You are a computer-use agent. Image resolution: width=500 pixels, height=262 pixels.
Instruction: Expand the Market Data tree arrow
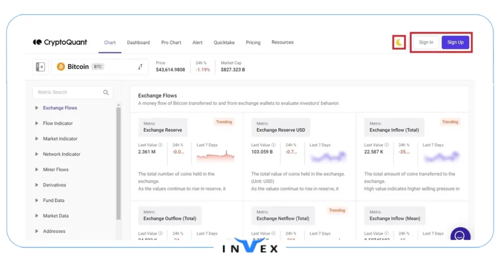pos(37,216)
